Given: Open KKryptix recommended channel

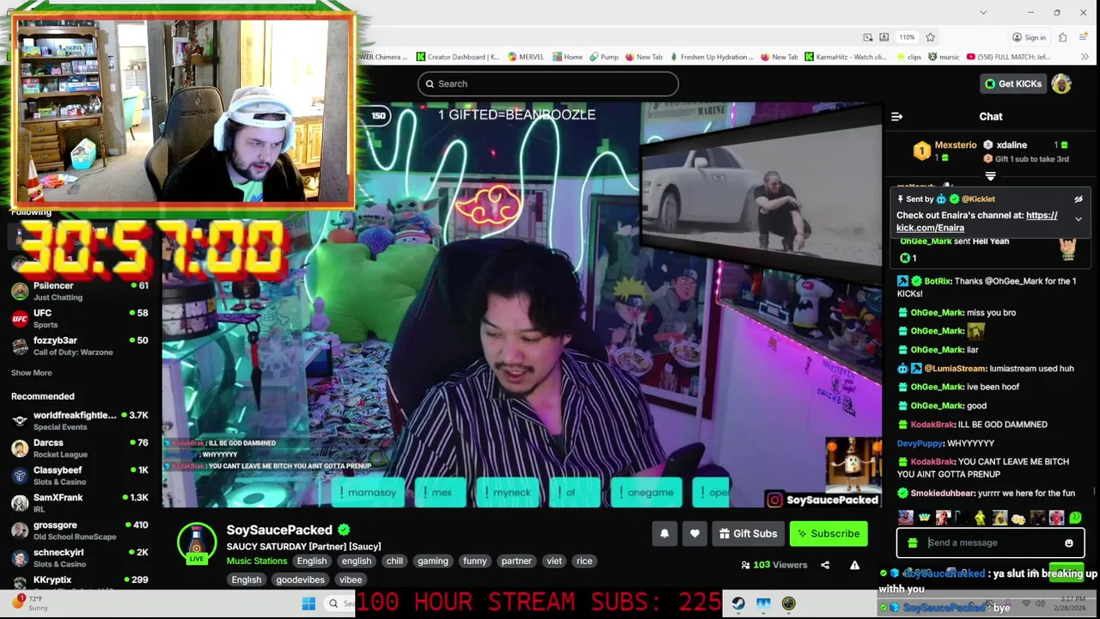Looking at the screenshot, I should coord(79,582).
